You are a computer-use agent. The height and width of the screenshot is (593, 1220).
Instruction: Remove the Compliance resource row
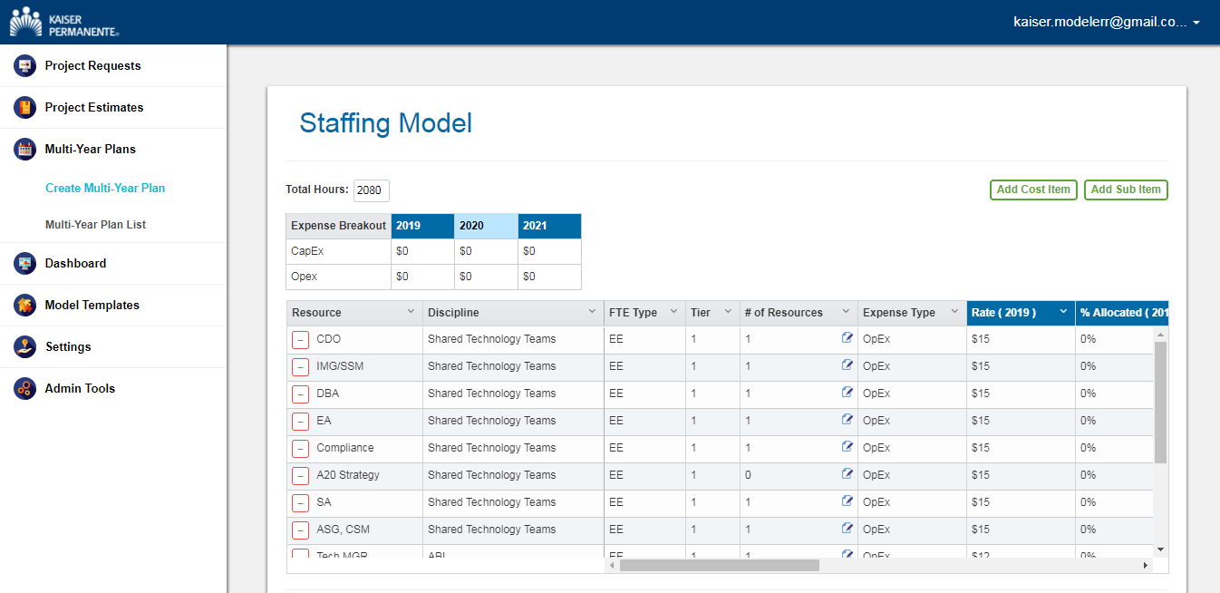pos(300,449)
